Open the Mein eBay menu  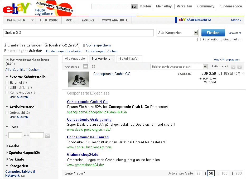164,6
